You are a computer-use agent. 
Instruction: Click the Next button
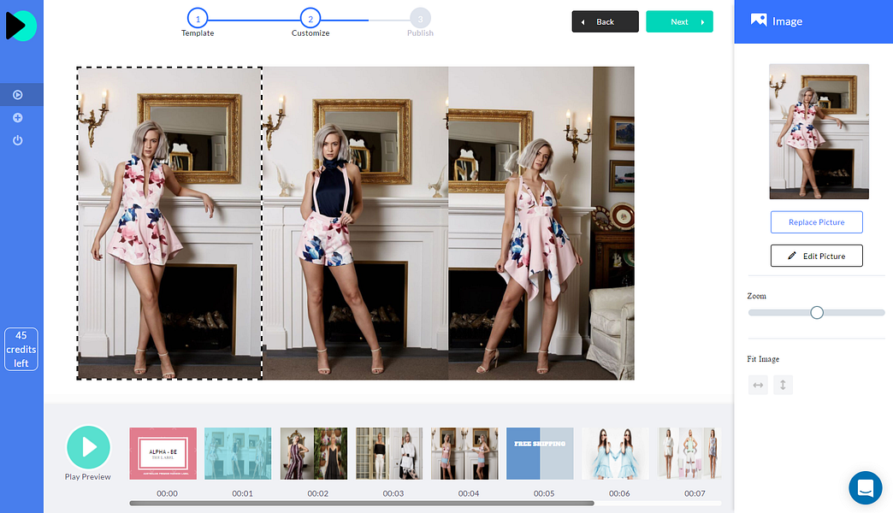click(x=679, y=21)
